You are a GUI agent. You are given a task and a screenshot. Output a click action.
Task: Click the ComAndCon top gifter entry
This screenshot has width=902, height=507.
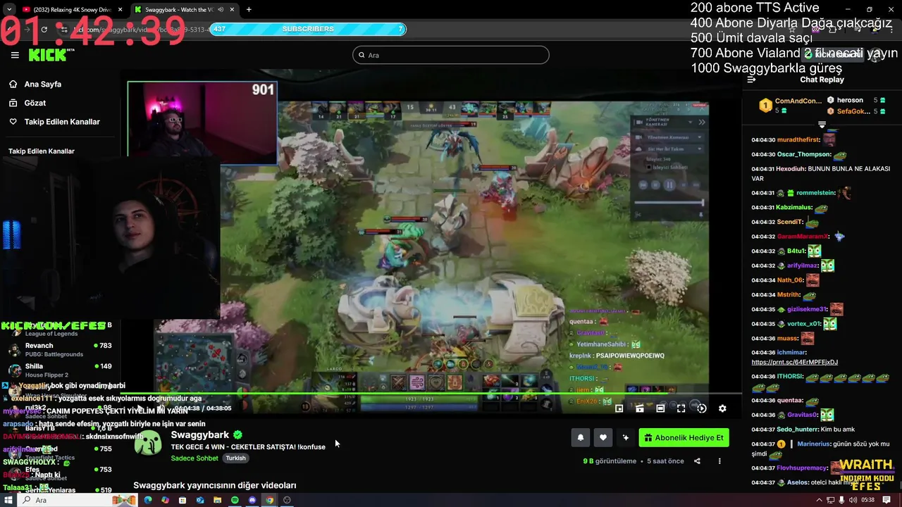789,105
